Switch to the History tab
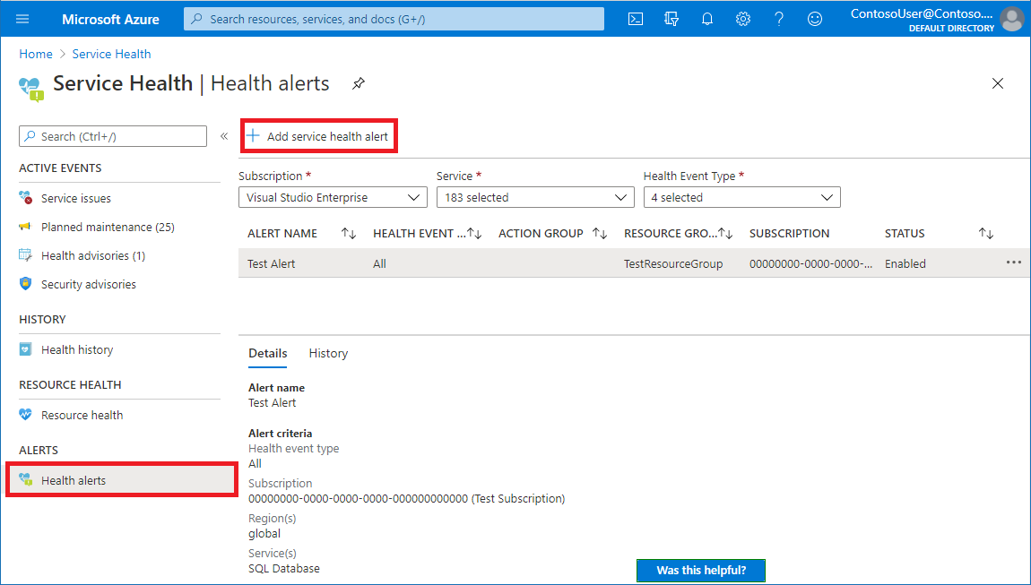The height and width of the screenshot is (585, 1031). click(328, 353)
